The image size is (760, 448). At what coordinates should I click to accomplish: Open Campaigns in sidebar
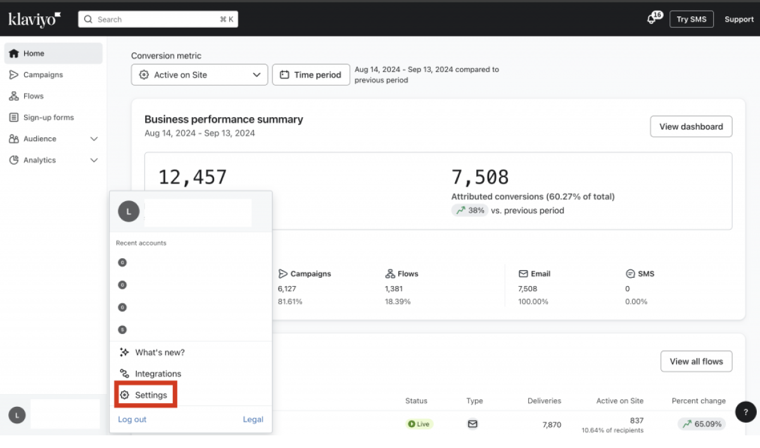click(x=53, y=75)
